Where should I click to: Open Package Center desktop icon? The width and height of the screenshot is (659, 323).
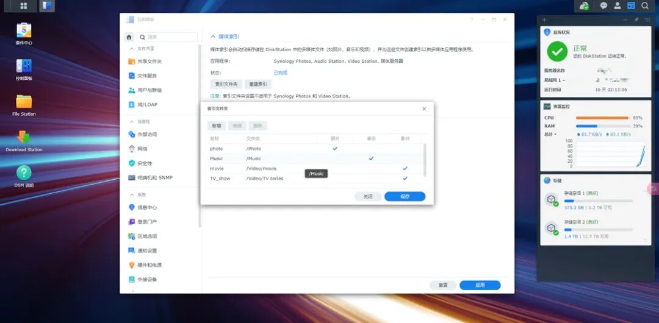[24, 34]
